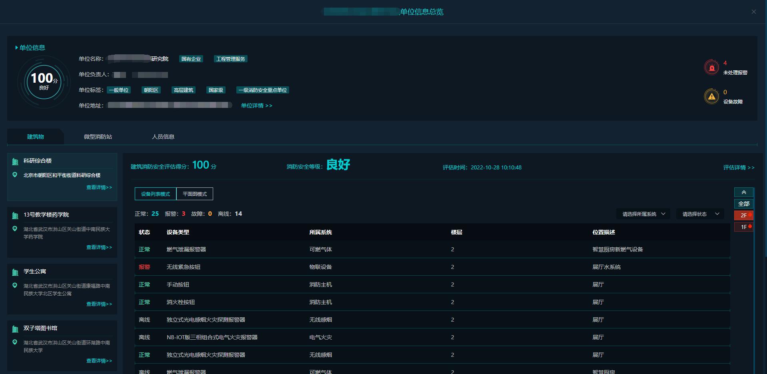This screenshot has width=767, height=374.
Task: Click the 评估时间 2022-10-28 10:10:48 text
Action: pyautogui.click(x=482, y=167)
